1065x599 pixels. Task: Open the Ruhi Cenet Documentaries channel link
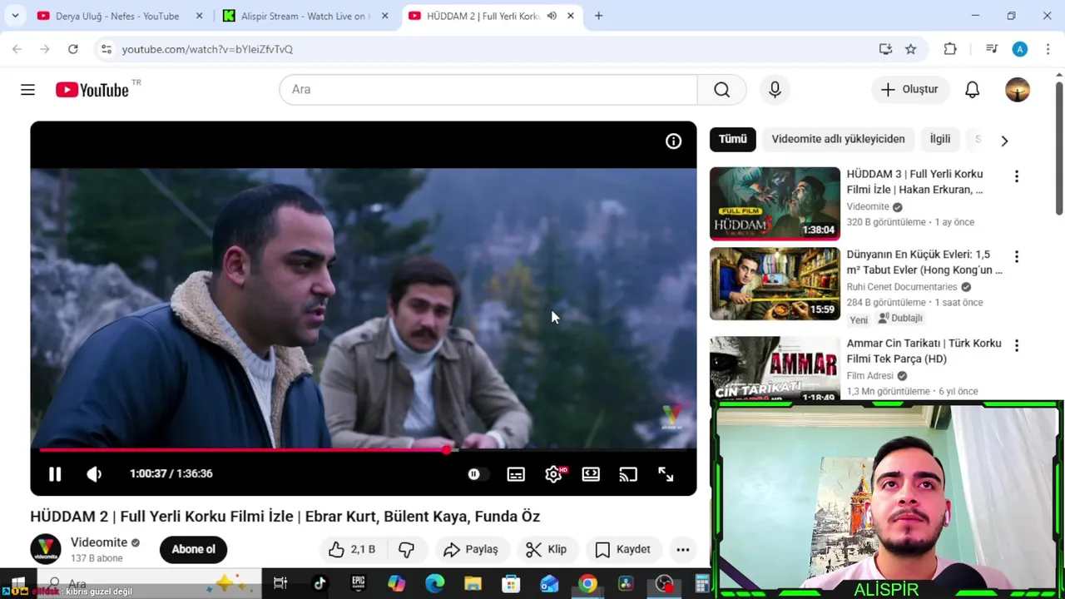tap(902, 287)
